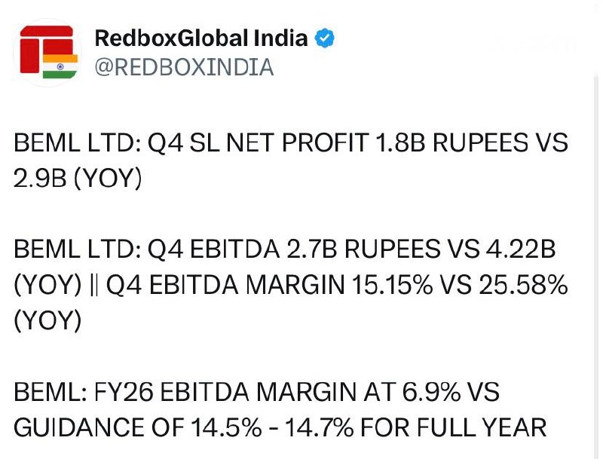Click the blue verified badge

(x=325, y=38)
